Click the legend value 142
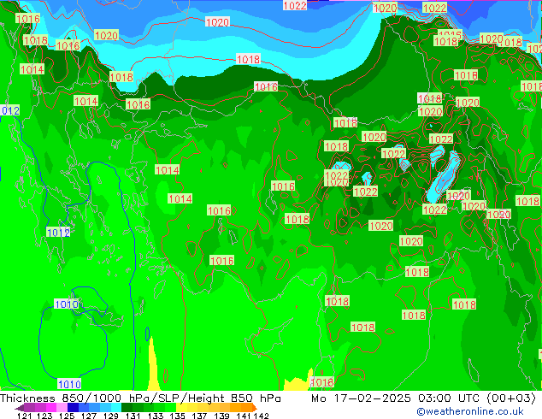Viewport: 542px width, 419px height. click(x=262, y=416)
